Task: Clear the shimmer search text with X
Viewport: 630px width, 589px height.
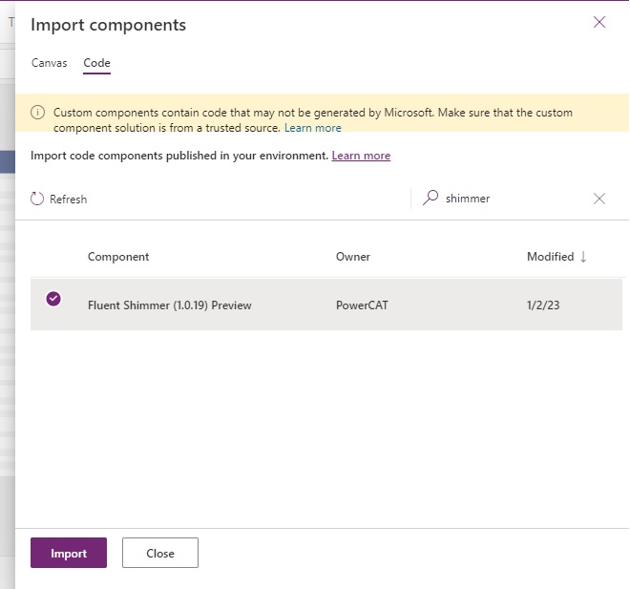Action: tap(599, 199)
